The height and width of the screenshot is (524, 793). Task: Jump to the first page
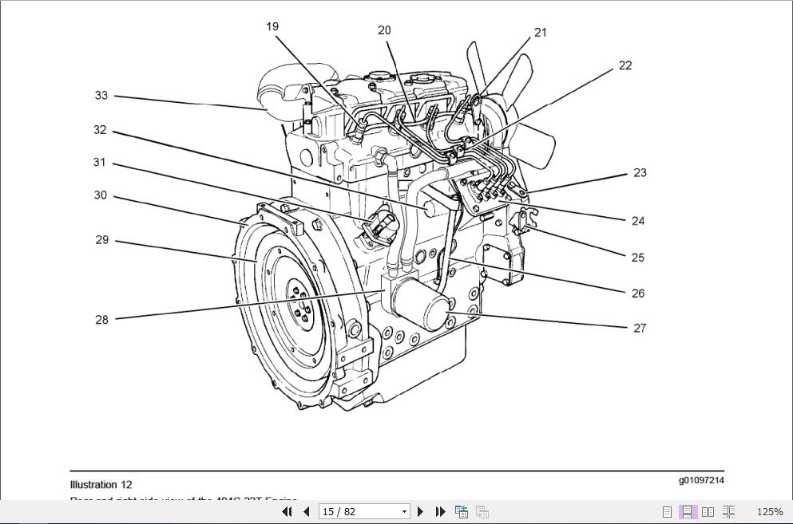point(287,511)
